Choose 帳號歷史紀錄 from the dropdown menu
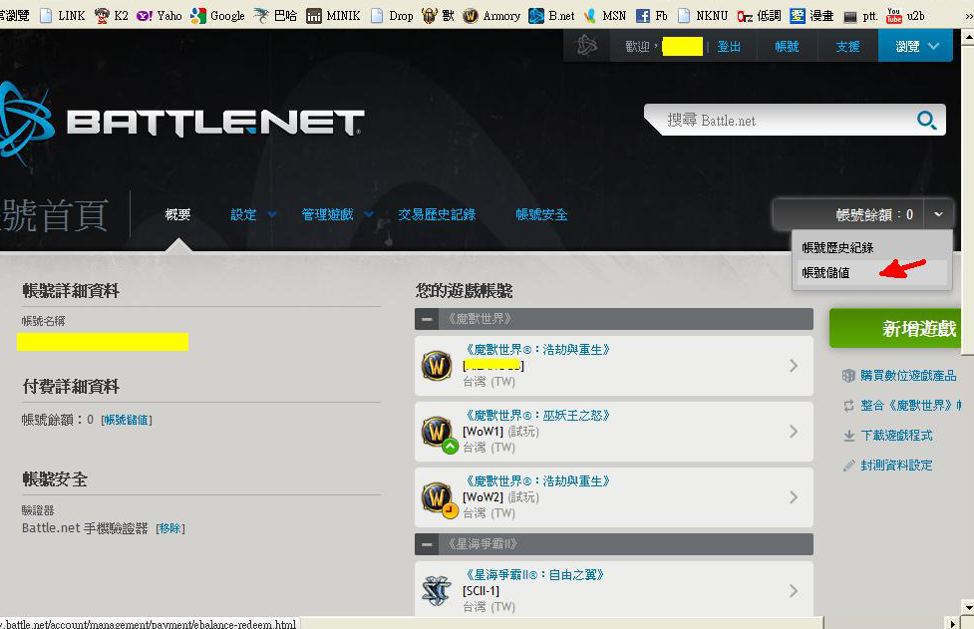The image size is (974, 629). click(x=837, y=248)
